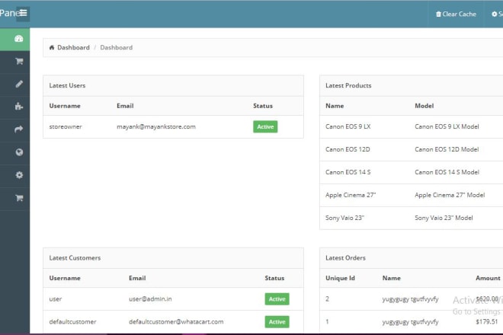Select email mayank@mayankstore.com

tap(156, 126)
